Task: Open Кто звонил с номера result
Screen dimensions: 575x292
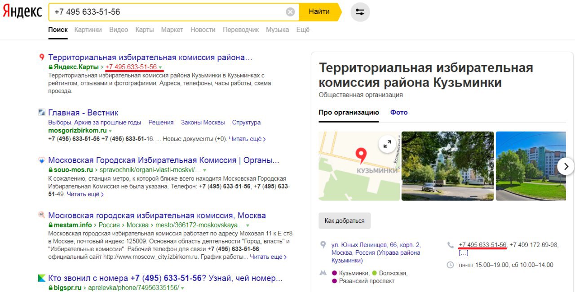Action: click(x=165, y=278)
